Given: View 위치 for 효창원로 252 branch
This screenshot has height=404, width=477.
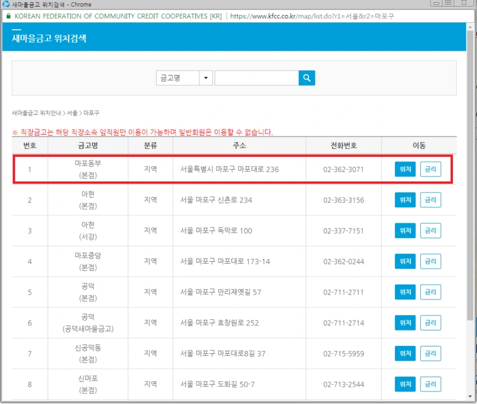Looking at the screenshot, I should [405, 322].
